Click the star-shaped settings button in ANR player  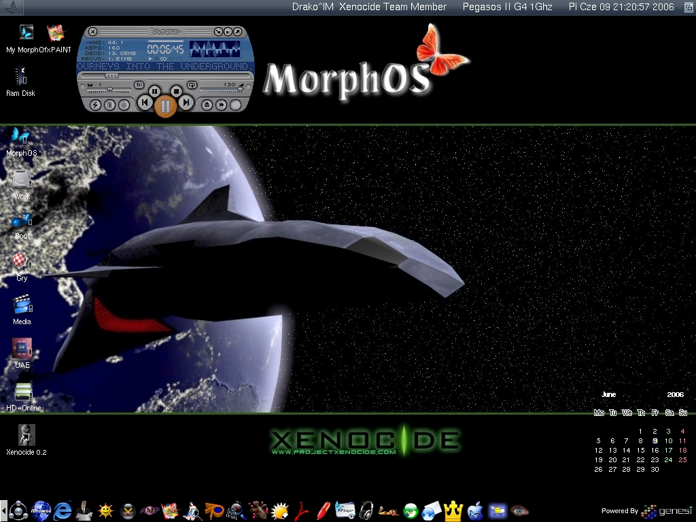124,105
